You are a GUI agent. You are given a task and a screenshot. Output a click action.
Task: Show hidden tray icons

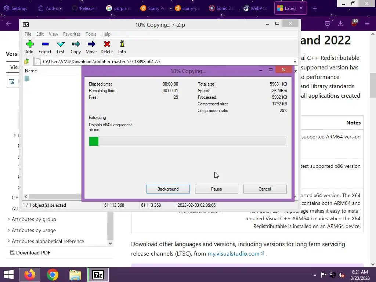coord(315,275)
